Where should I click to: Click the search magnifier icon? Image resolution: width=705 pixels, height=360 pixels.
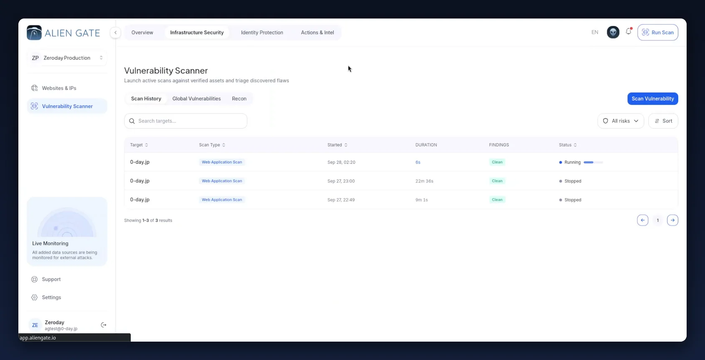[132, 121]
